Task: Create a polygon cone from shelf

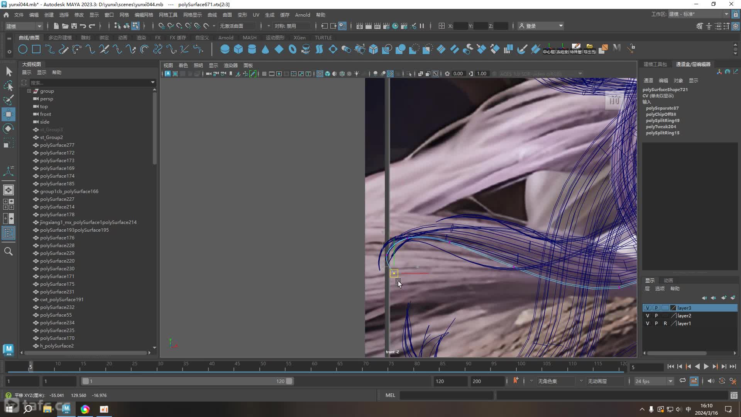Action: tap(265, 49)
